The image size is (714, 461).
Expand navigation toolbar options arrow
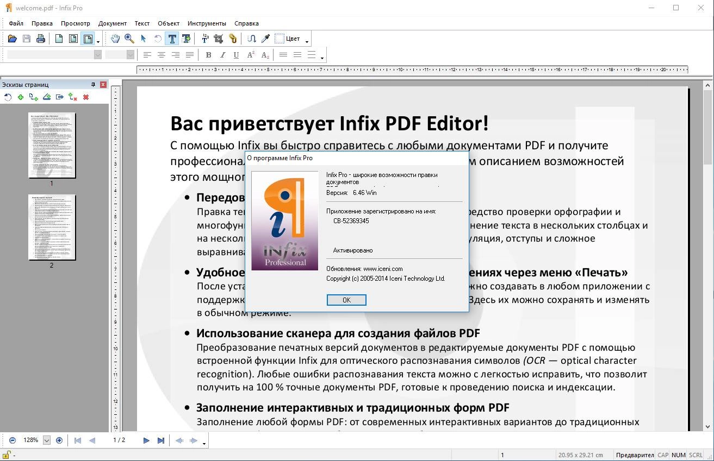click(204, 444)
